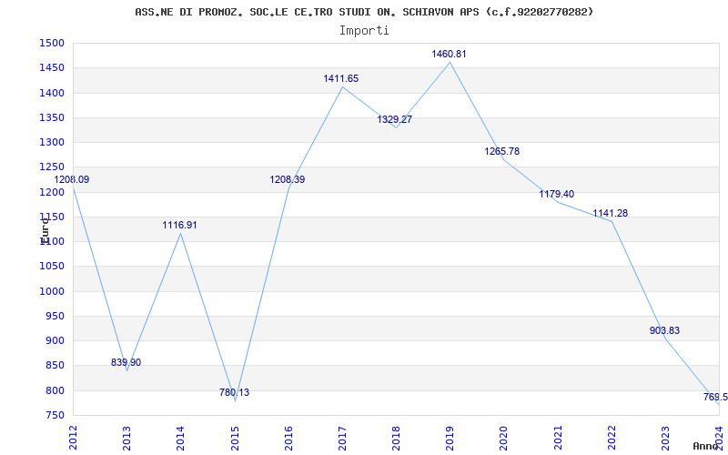Image resolution: width=728 pixels, height=455 pixels.
Task: Click y-axis value 1050
Action: pyautogui.click(x=52, y=267)
